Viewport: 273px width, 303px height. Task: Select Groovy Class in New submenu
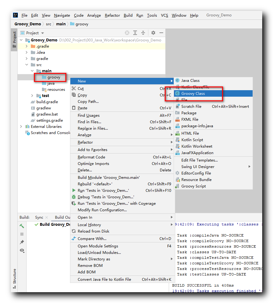click(213, 94)
